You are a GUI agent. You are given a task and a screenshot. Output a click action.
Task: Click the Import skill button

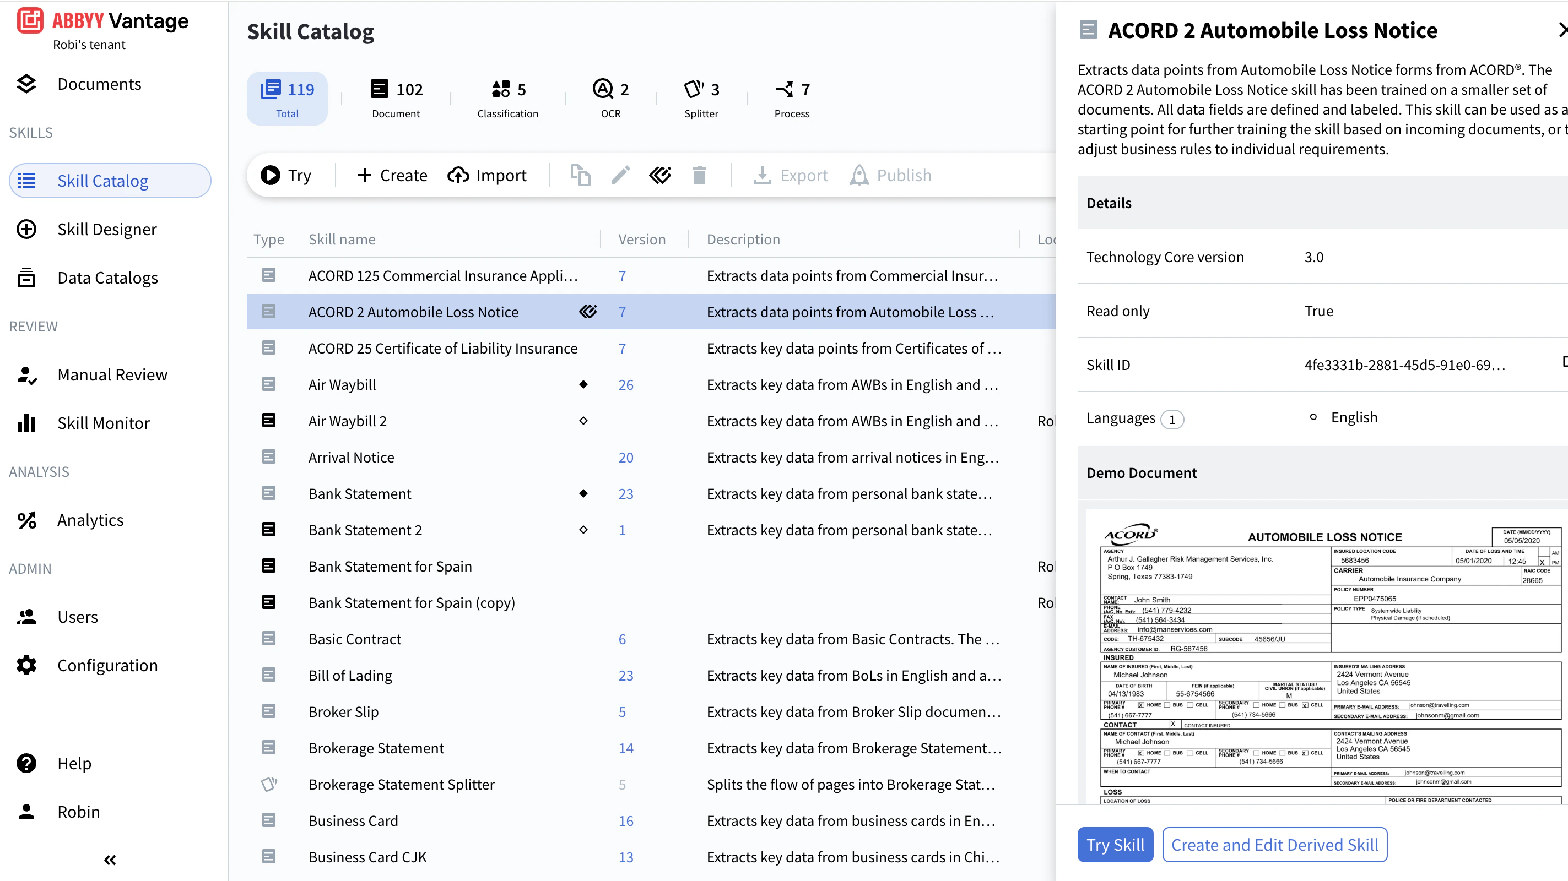coord(487,175)
